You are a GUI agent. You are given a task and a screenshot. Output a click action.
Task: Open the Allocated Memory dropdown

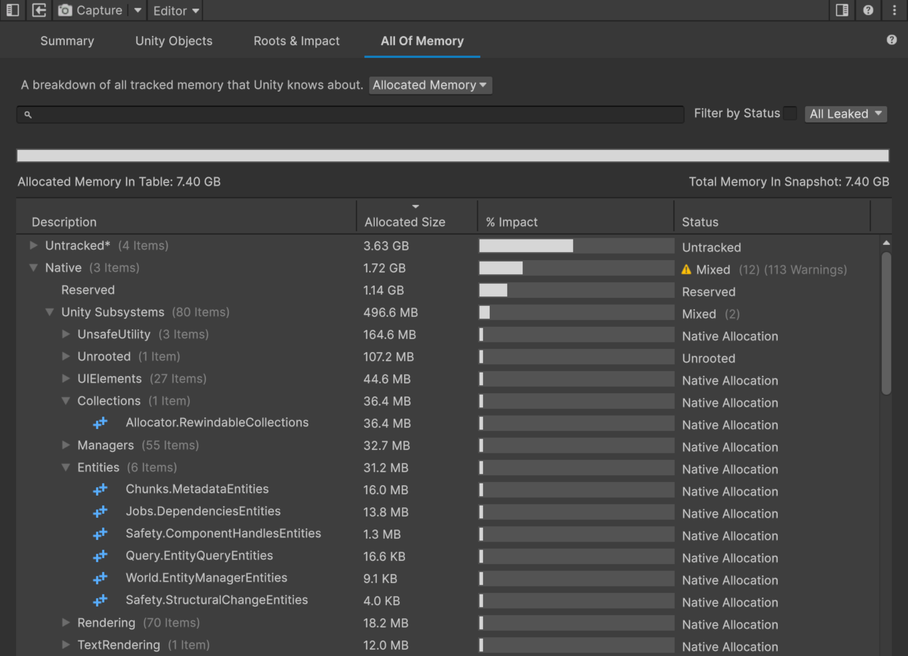pos(430,85)
